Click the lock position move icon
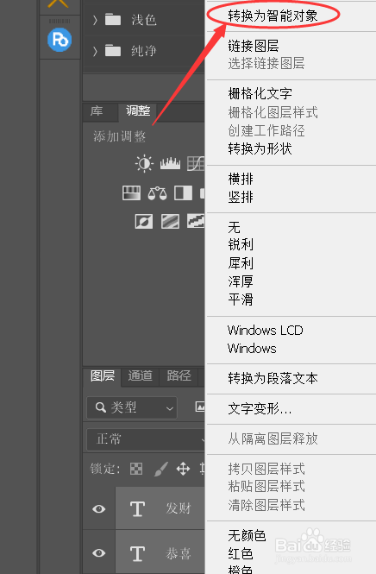 tap(183, 469)
